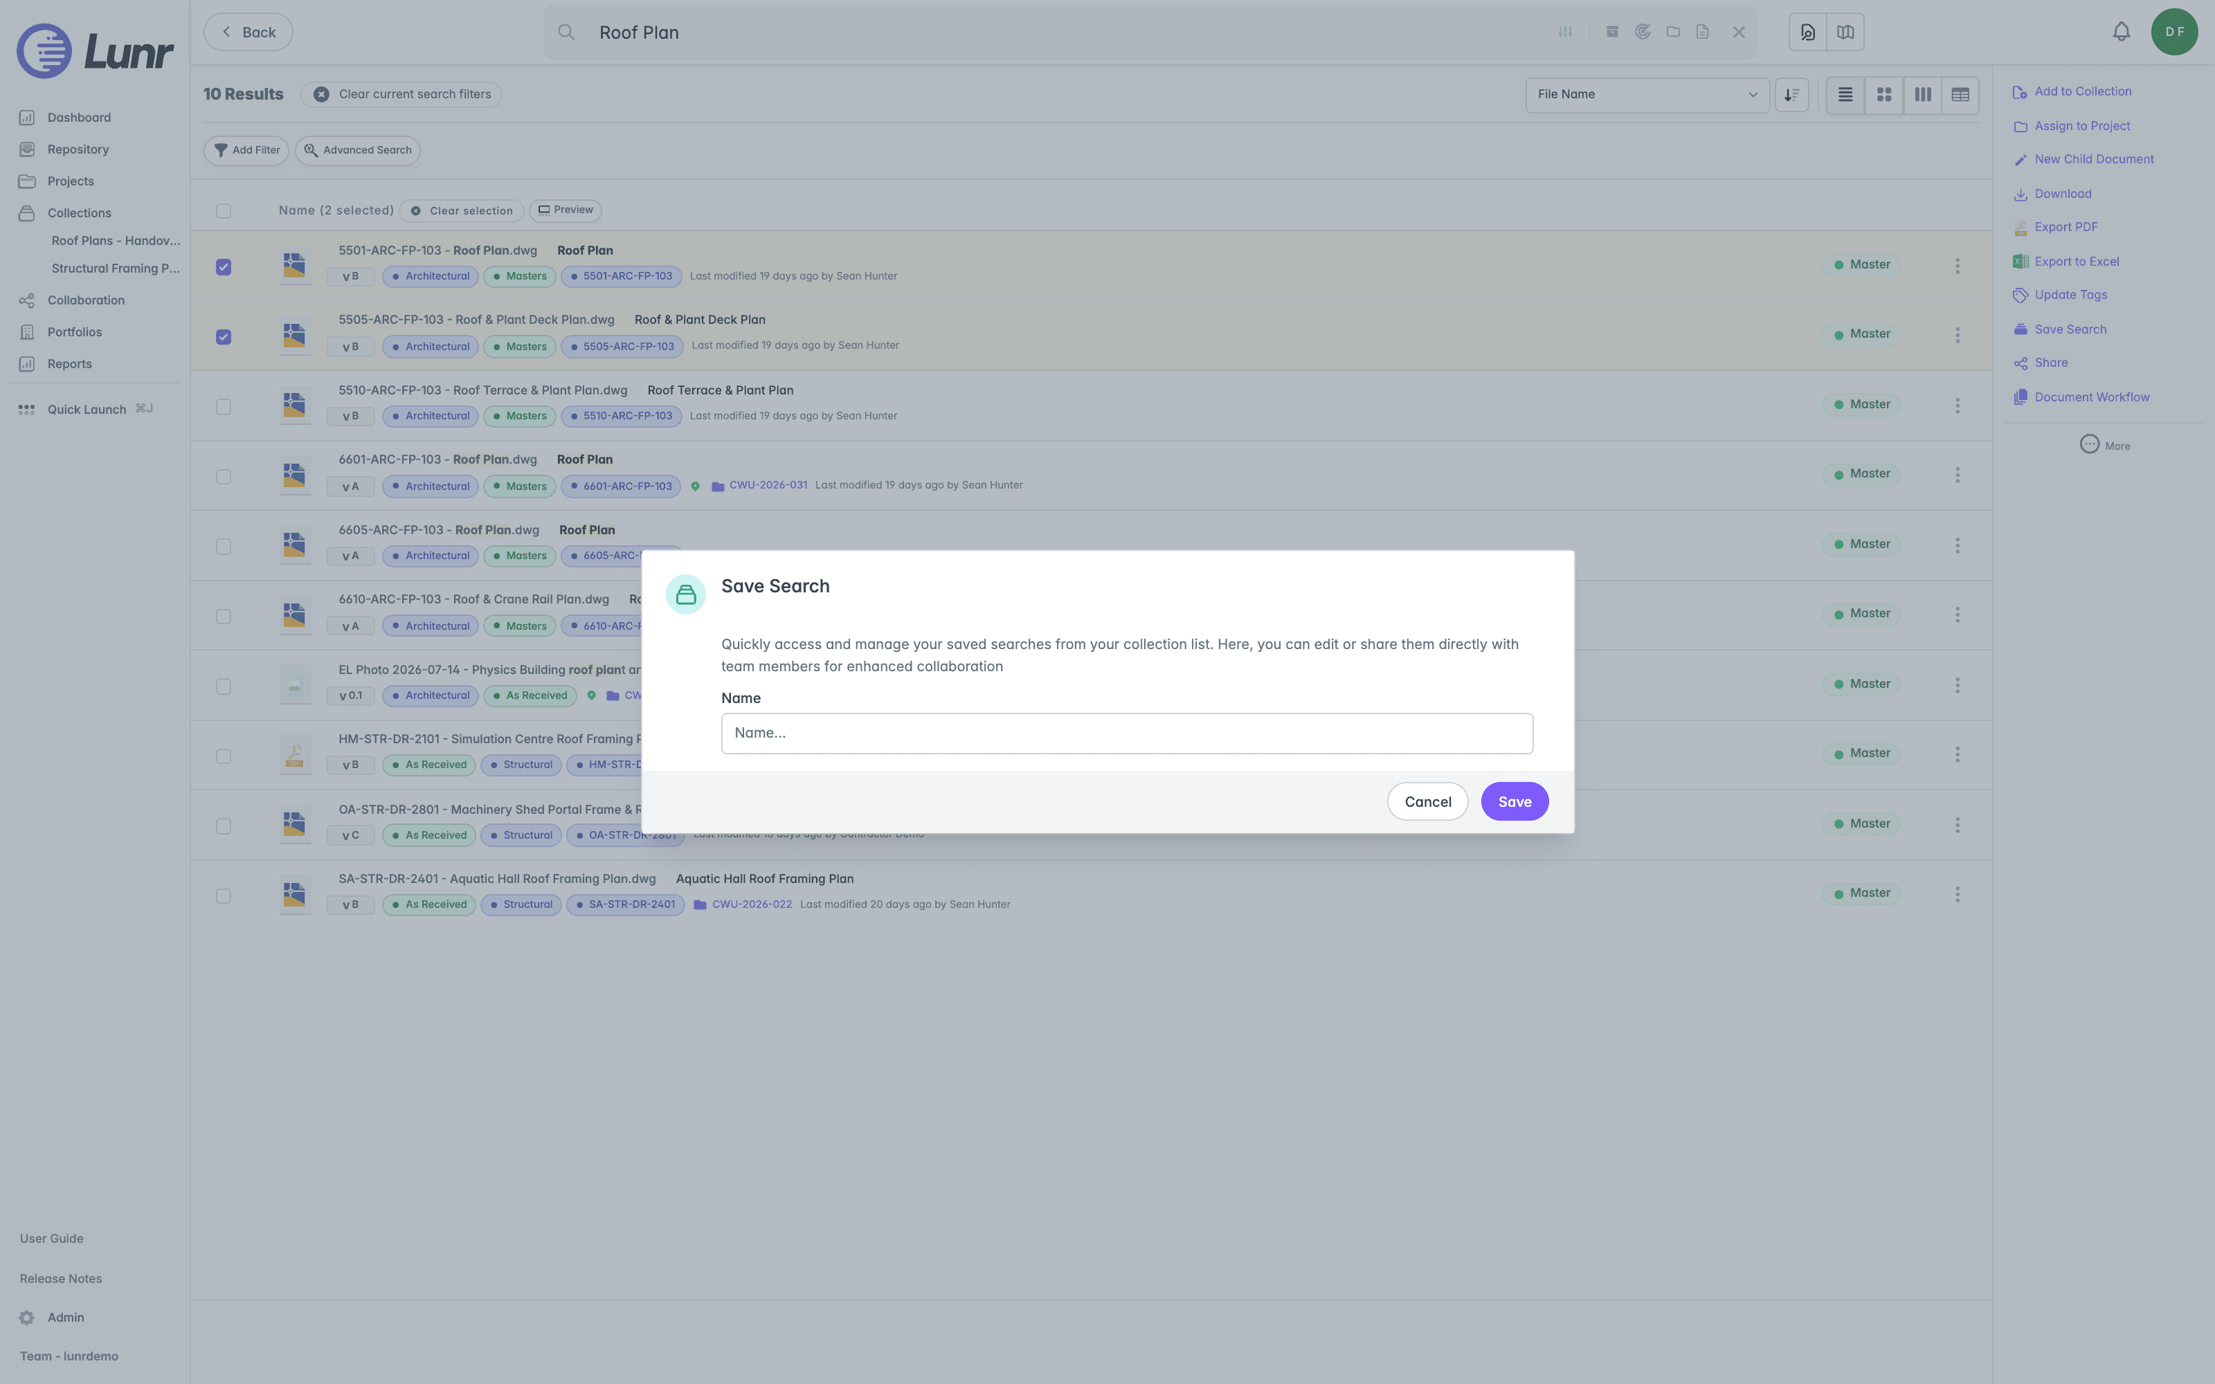Screen dimensions: 2215x1384
Task: Check 6610-ARC-FP-103 Crane Rail Plan checkbox
Action: pos(224,616)
